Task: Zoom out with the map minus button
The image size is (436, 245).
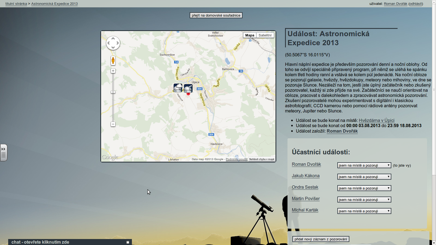Action: pos(113,124)
